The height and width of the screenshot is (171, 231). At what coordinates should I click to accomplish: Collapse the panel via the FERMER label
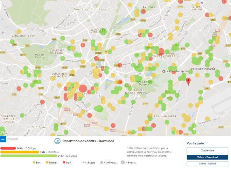tap(13, 139)
